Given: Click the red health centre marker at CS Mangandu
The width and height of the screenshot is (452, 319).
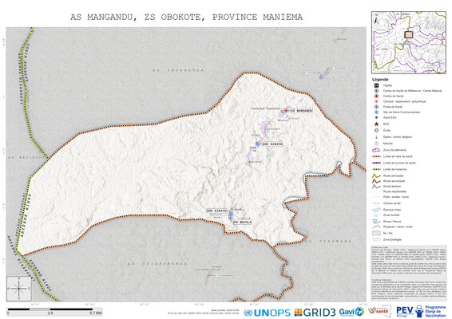Looking at the screenshot, I should 286,111.
